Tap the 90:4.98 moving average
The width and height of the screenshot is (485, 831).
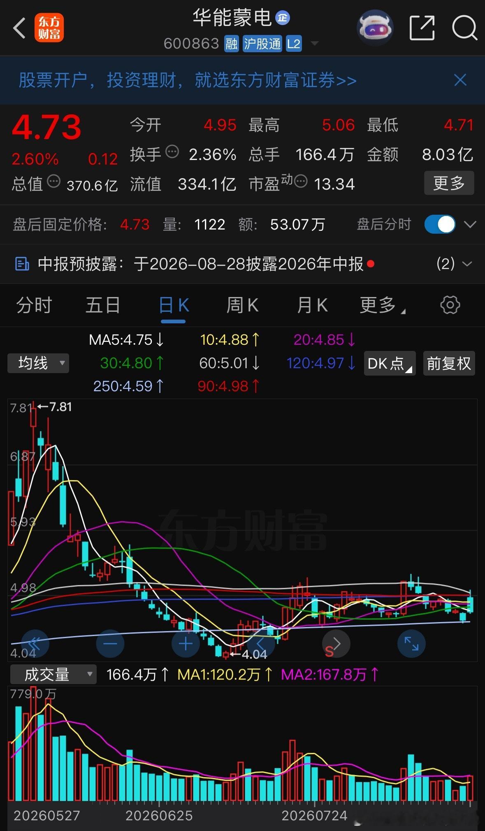coord(228,386)
